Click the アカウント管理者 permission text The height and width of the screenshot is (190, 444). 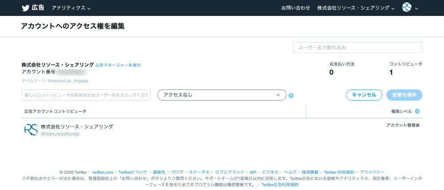(x=403, y=125)
